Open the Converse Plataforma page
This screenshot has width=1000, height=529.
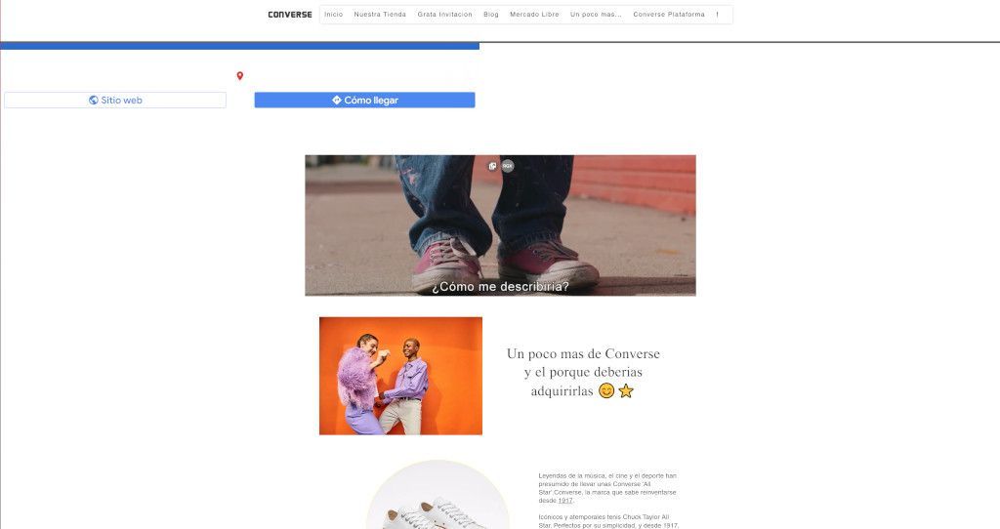[669, 14]
